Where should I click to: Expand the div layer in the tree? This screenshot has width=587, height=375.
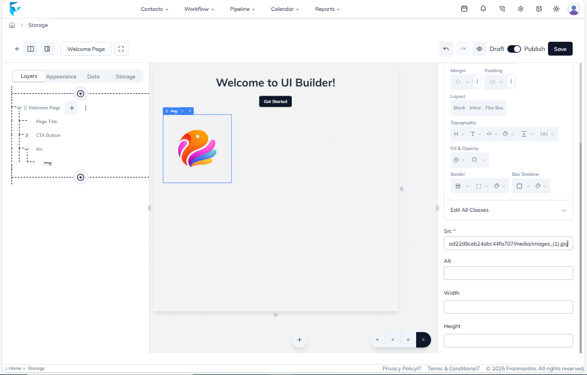[x=26, y=149]
